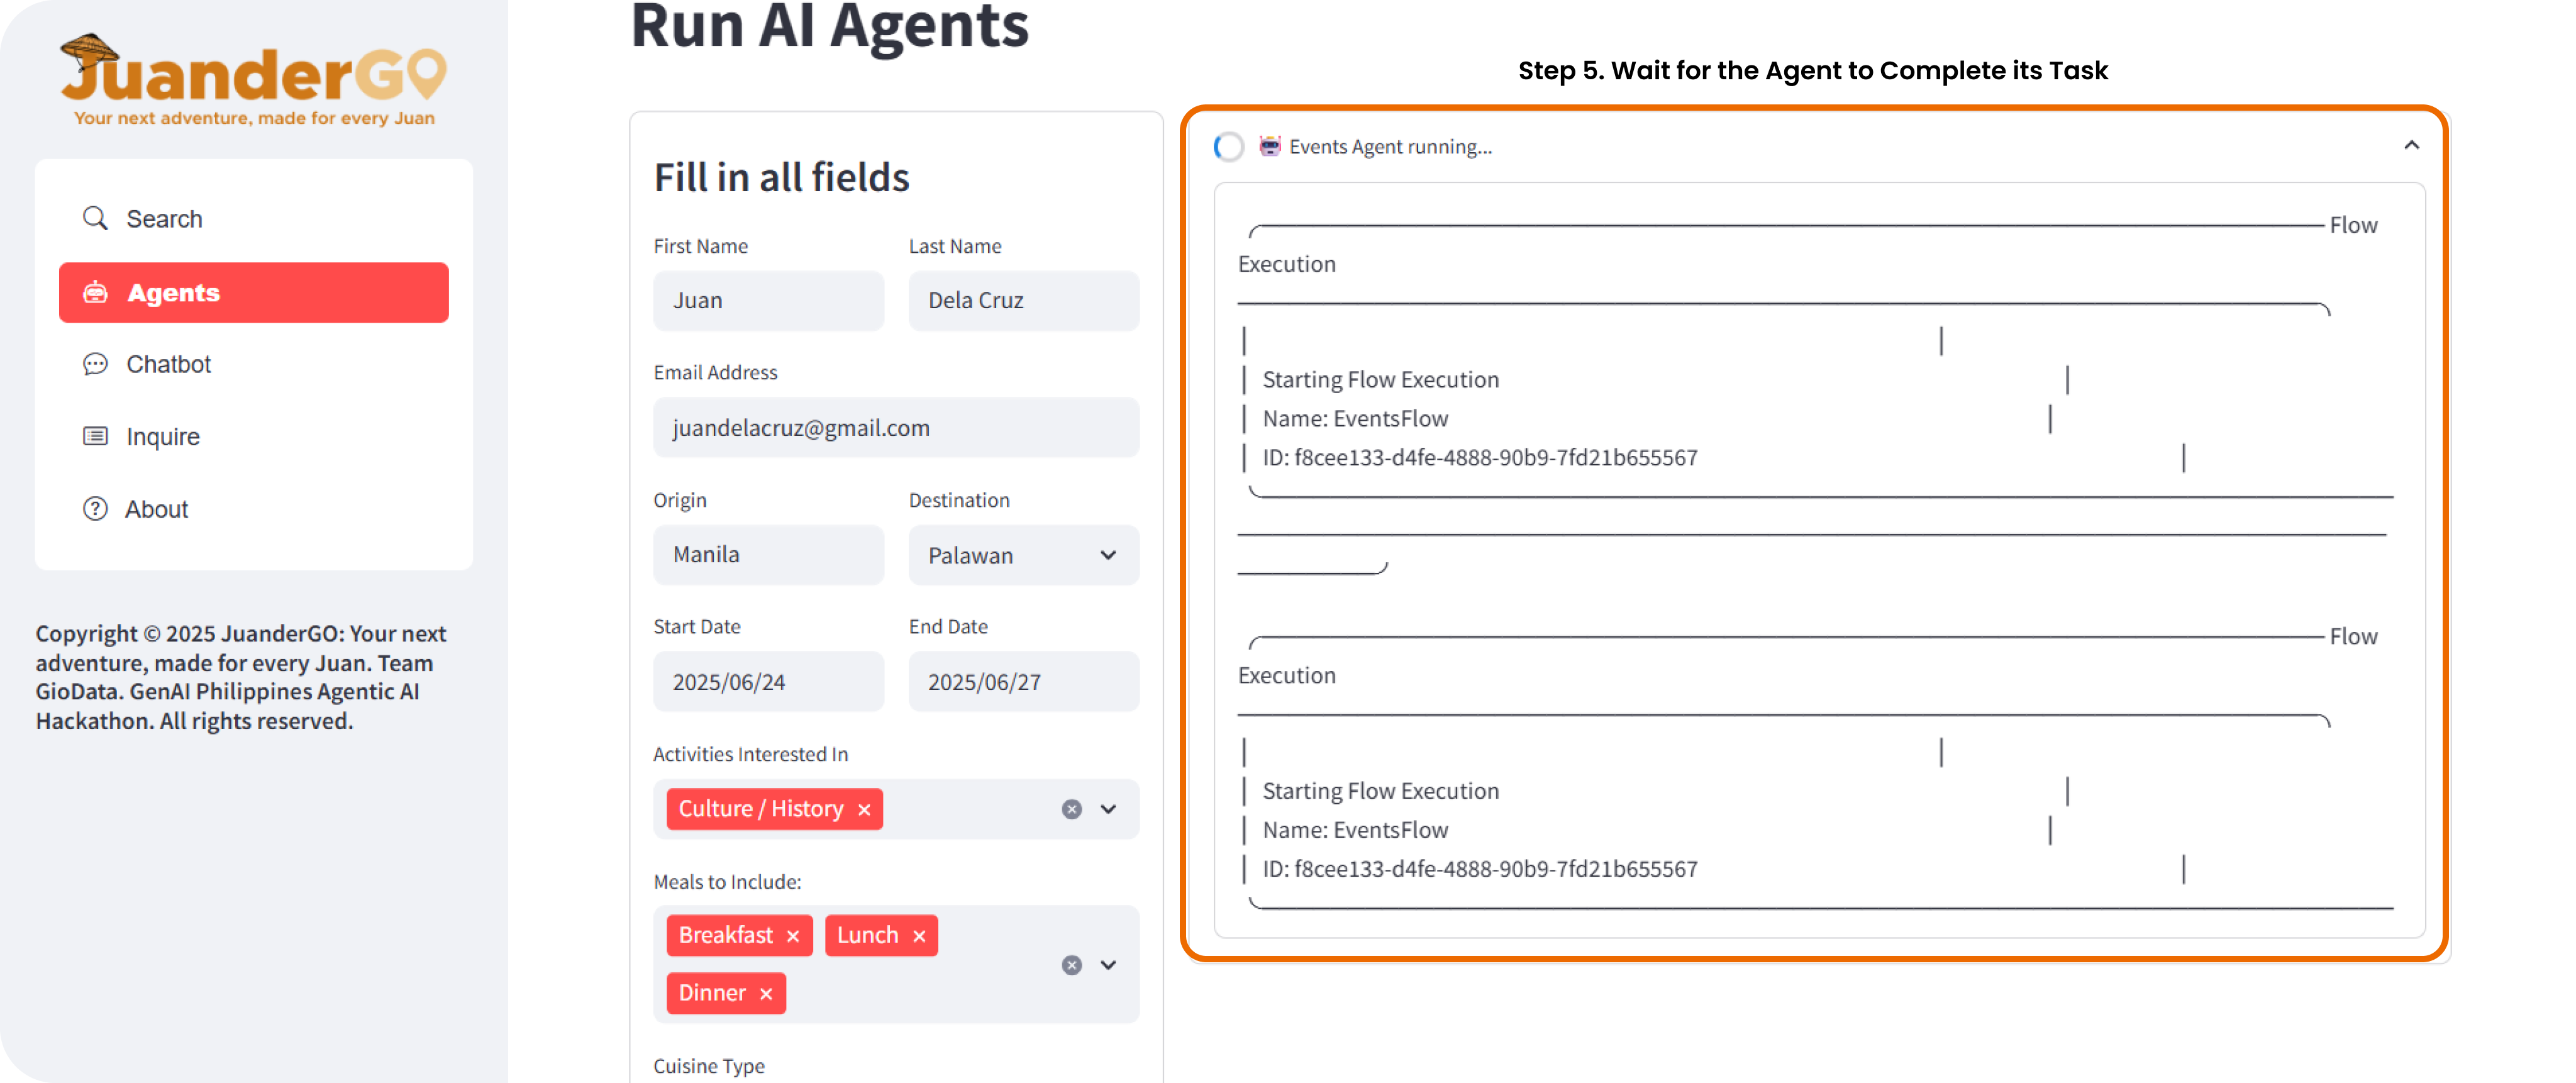
Task: Open the About menu item
Action: pos(253,509)
